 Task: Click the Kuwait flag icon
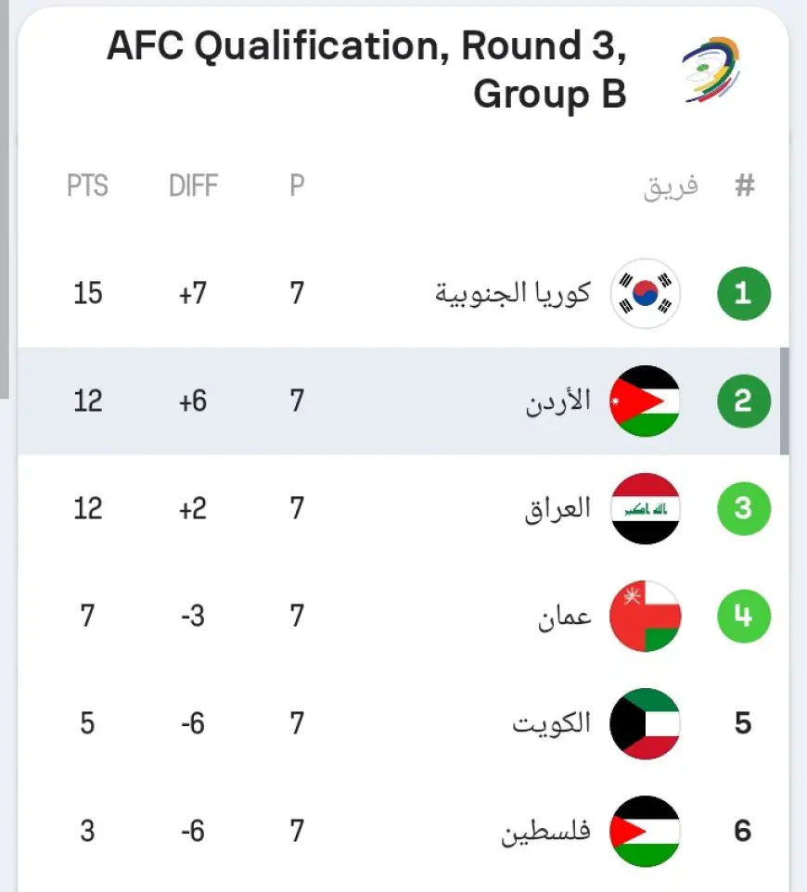click(x=645, y=723)
